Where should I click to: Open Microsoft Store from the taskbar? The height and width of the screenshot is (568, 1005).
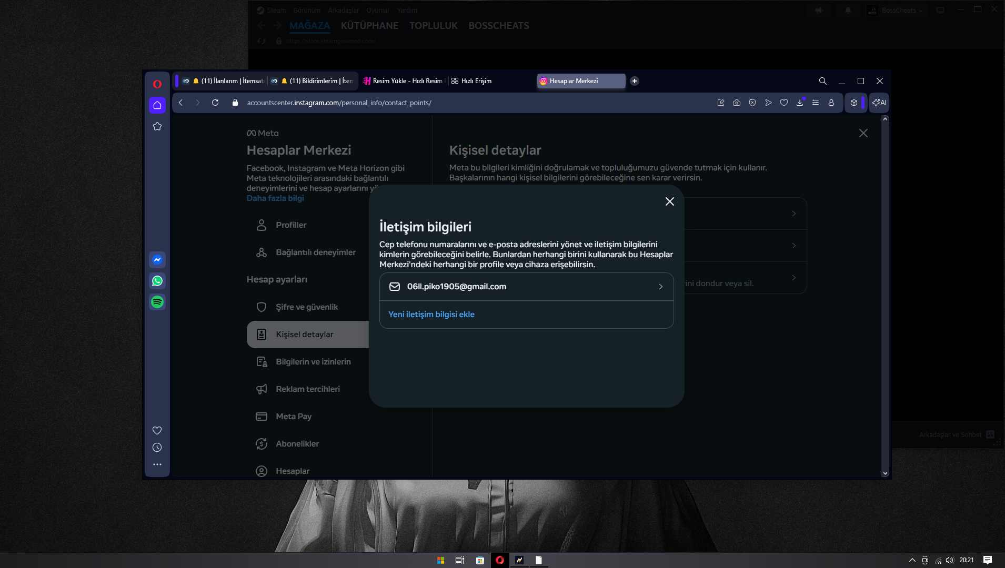pyautogui.click(x=480, y=560)
